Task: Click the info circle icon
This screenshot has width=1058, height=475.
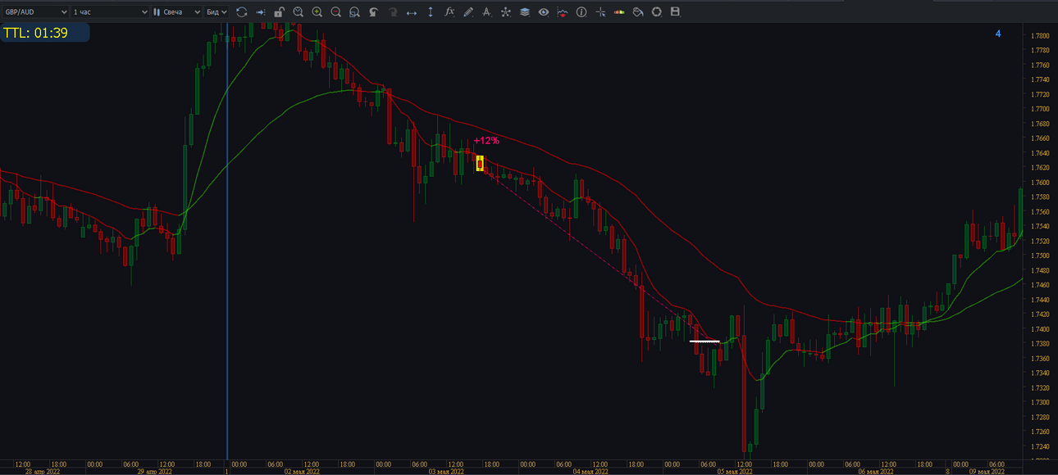Action: (581, 12)
